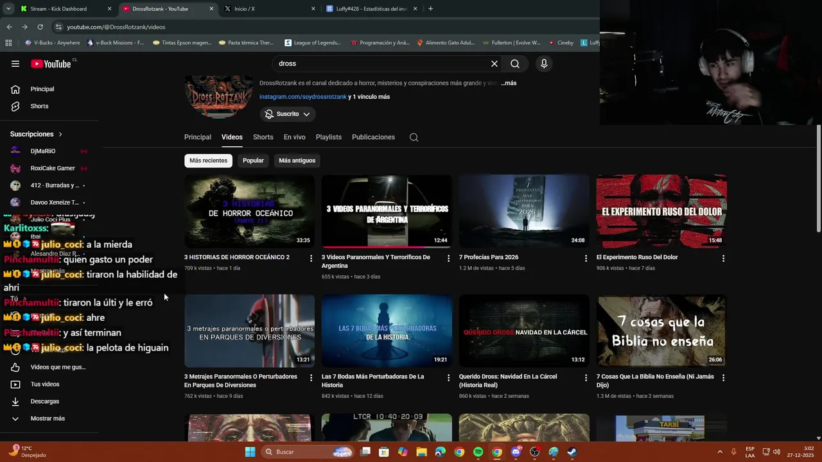Viewport: 822px width, 462px height.
Task: Open the Suscrito notification dropdown
Action: coord(288,114)
